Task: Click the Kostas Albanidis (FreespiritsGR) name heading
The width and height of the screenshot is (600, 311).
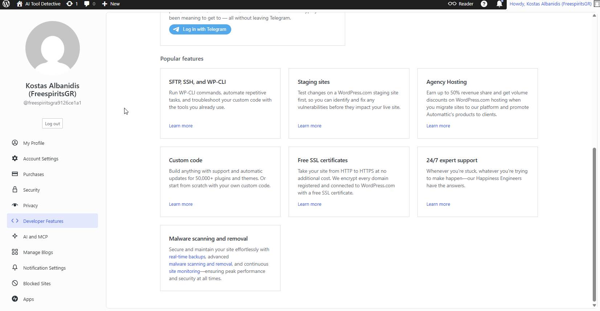Action: click(x=52, y=90)
